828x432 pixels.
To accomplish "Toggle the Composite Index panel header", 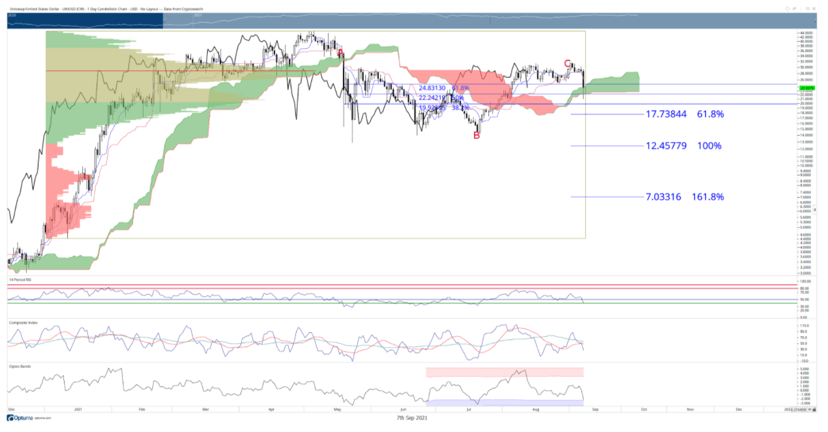I will click(25, 321).
